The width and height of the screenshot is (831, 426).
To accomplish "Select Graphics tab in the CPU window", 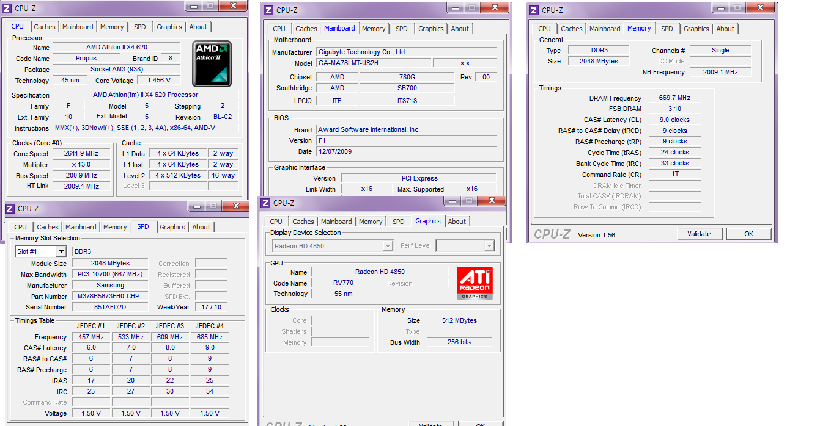I will 169,27.
